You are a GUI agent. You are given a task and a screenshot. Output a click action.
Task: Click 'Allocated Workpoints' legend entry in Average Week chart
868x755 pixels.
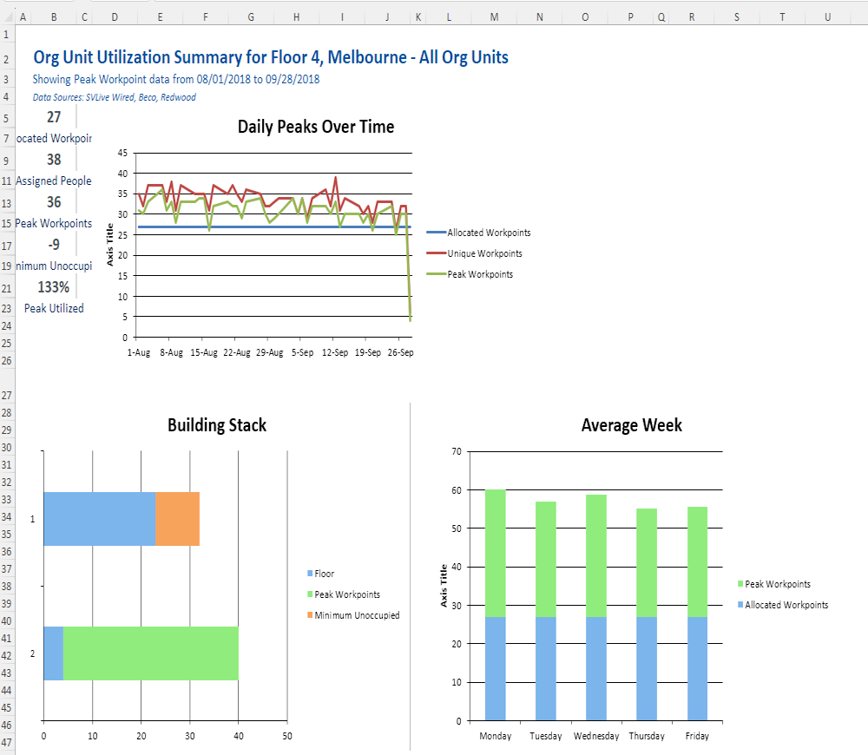[783, 606]
